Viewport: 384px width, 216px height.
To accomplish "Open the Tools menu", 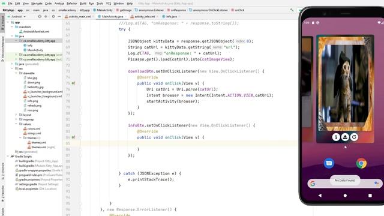I will [x=100, y=4].
